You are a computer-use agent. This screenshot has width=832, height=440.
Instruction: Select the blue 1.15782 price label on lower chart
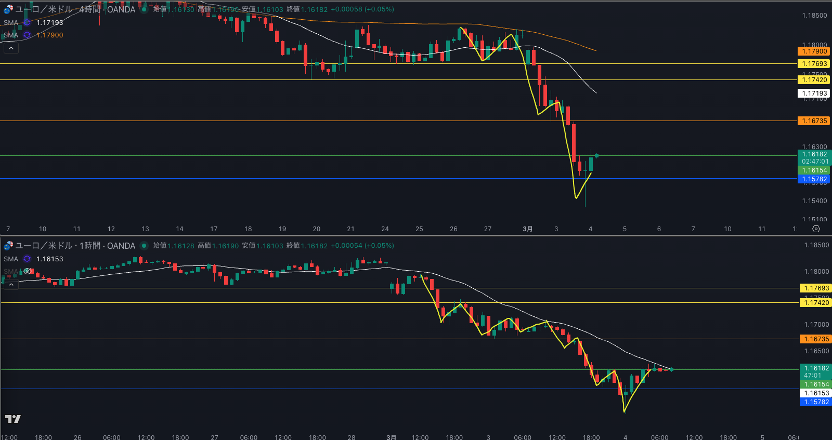coord(816,402)
